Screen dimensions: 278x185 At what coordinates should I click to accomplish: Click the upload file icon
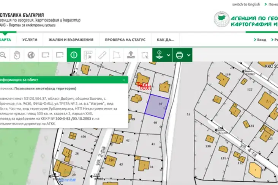click(131, 55)
